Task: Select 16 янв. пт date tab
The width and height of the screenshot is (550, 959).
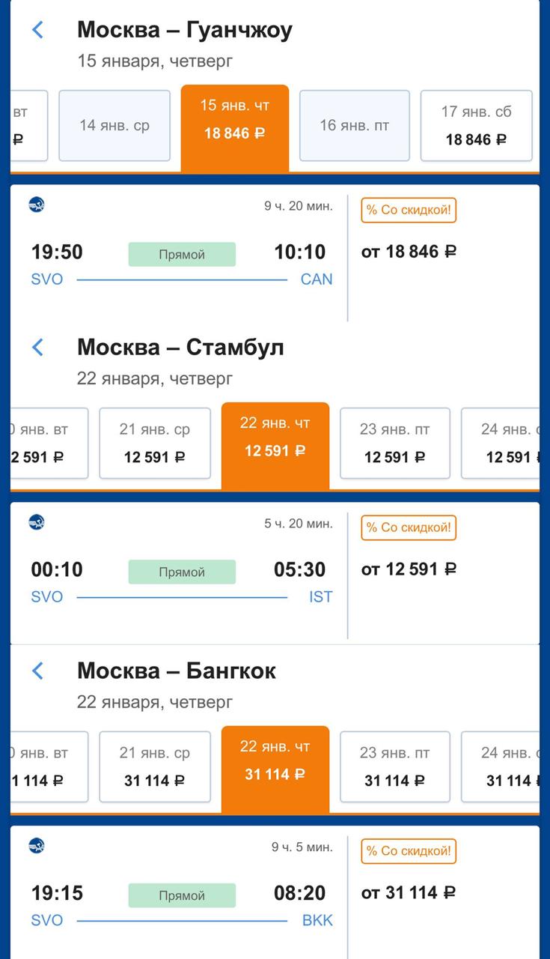Action: pyautogui.click(x=355, y=126)
